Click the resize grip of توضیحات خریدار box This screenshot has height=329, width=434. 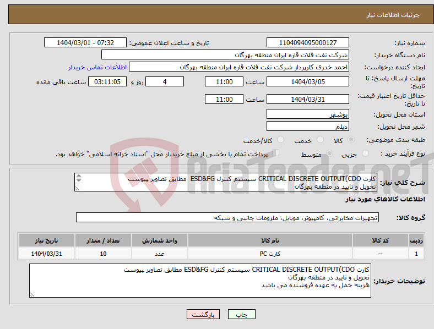tap(32, 295)
